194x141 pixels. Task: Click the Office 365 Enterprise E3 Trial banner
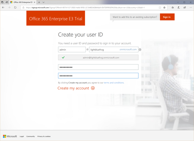tap(56, 18)
